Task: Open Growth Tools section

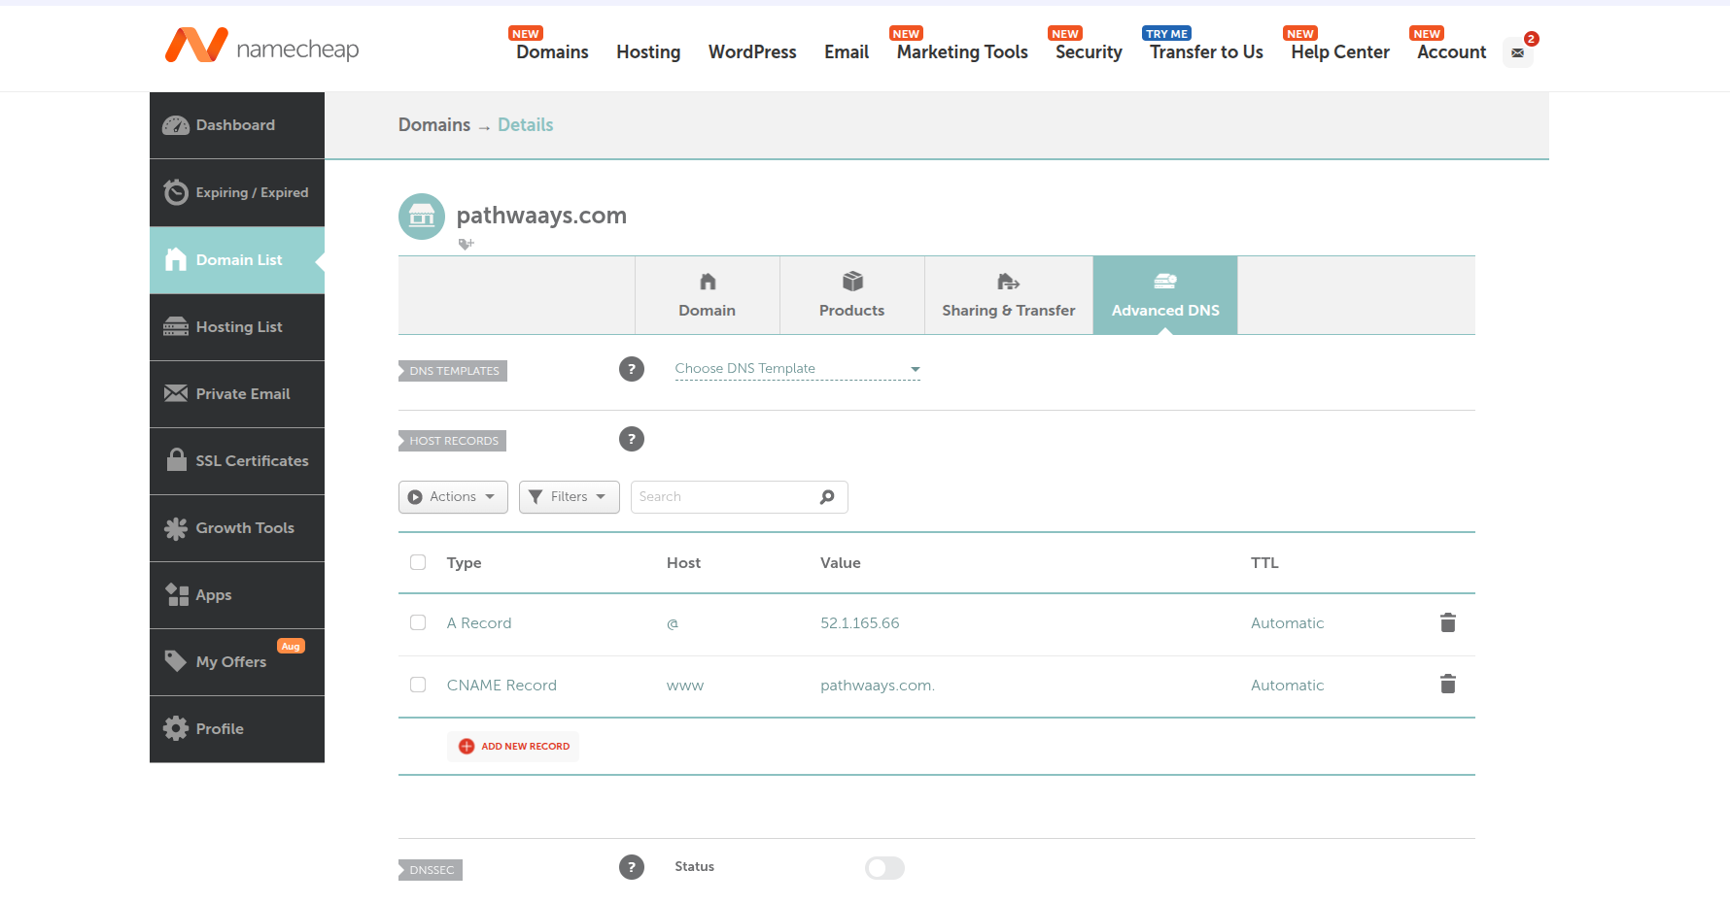Action: 237,527
